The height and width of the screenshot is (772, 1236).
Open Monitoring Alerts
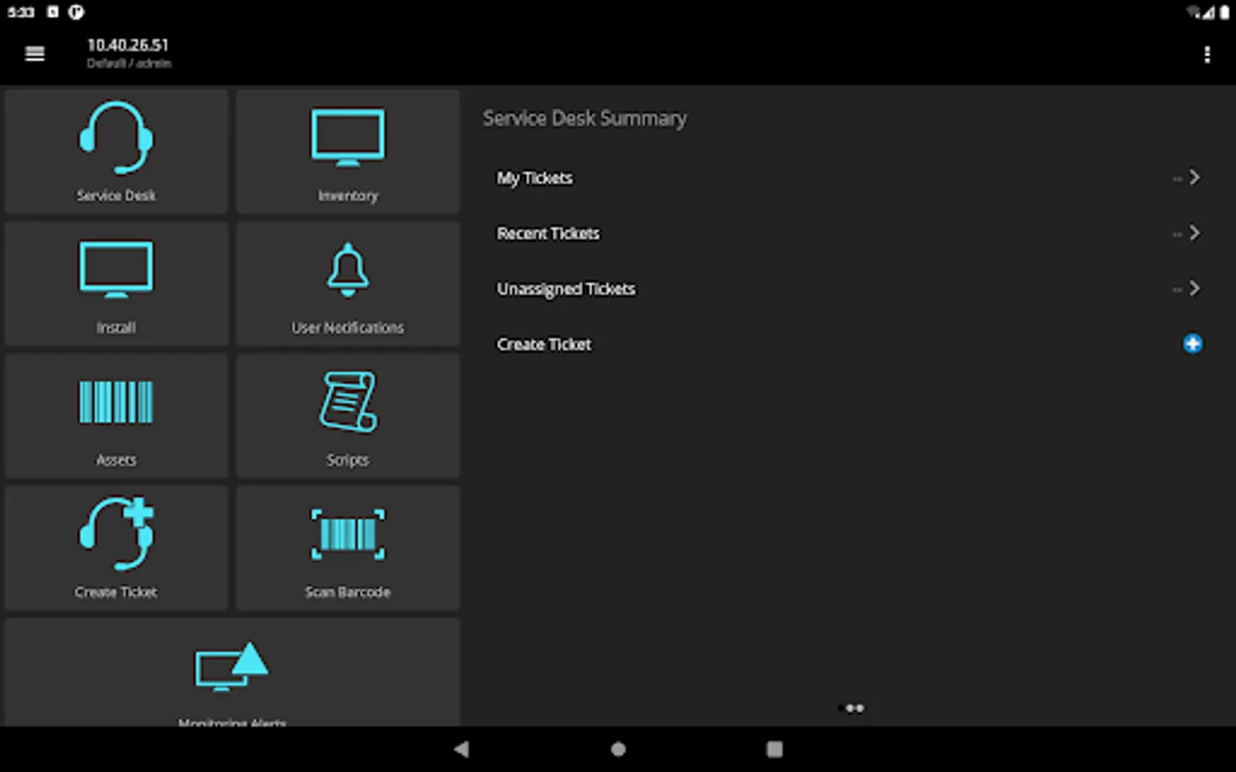tap(232, 678)
